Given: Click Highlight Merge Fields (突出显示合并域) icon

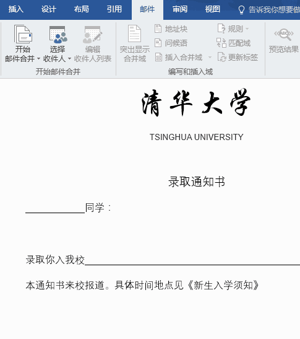Looking at the screenshot, I should (134, 33).
